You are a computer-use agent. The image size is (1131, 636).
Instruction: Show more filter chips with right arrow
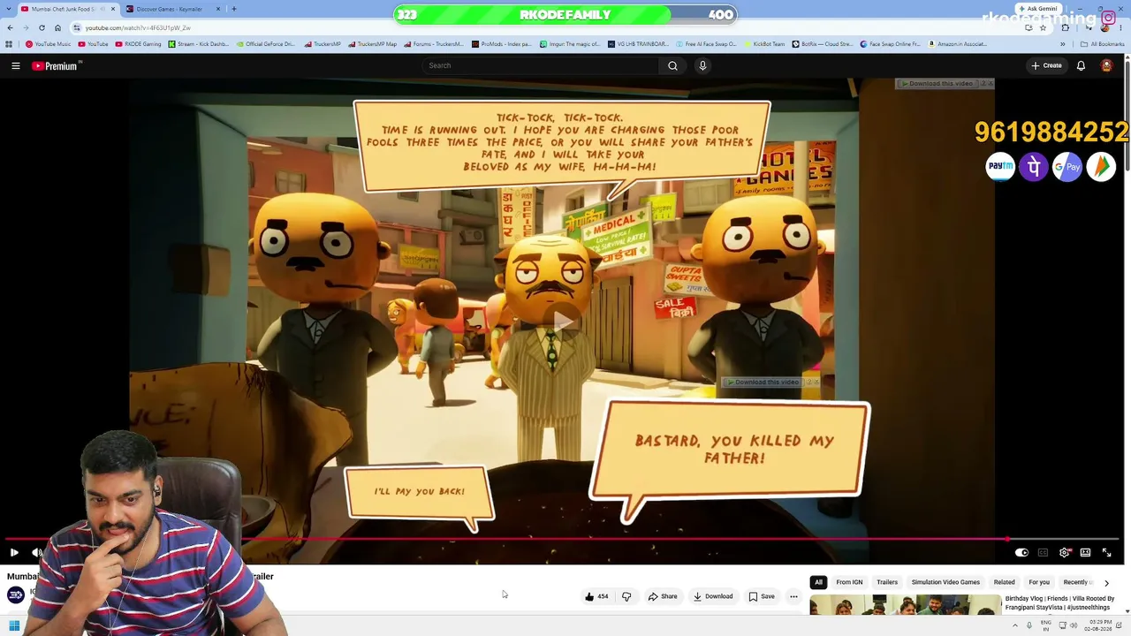(x=1106, y=583)
